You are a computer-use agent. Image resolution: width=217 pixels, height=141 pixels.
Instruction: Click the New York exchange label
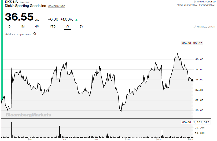pos(25,2)
